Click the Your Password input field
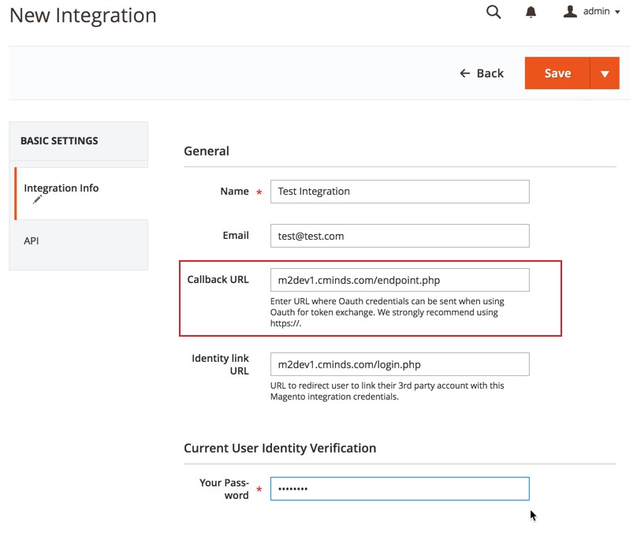Image resolution: width=637 pixels, height=533 pixels. tap(400, 489)
